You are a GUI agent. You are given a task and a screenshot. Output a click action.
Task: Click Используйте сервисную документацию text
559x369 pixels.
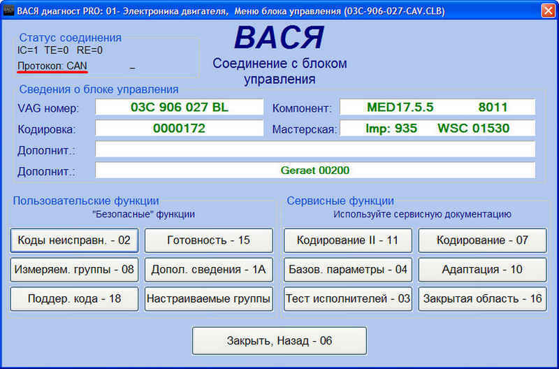[x=423, y=215]
